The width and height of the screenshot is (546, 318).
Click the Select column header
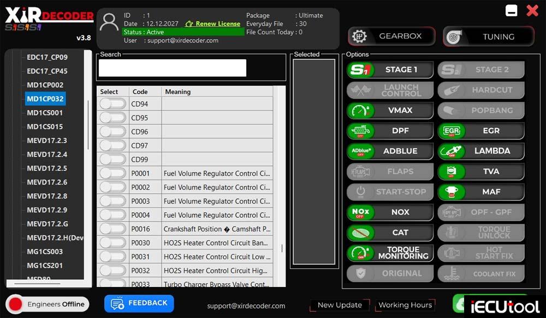(109, 91)
